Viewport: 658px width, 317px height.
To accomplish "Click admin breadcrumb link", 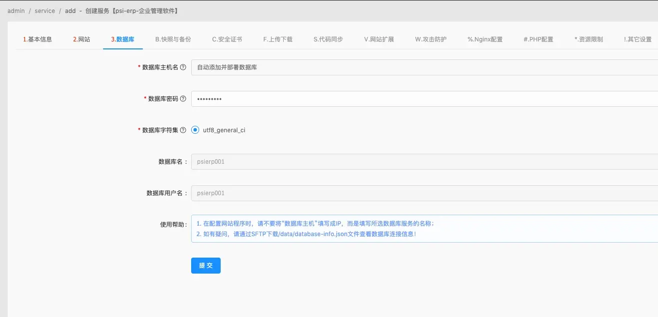I will point(16,10).
